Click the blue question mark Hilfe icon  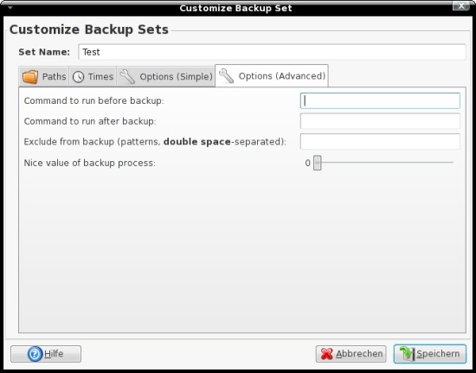(35, 354)
